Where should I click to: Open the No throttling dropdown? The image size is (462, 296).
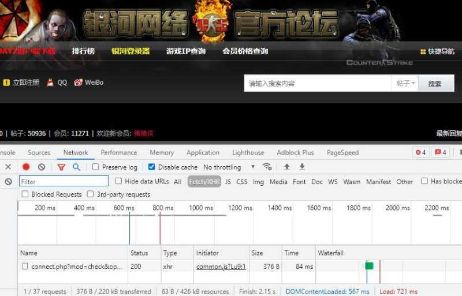pyautogui.click(x=229, y=167)
